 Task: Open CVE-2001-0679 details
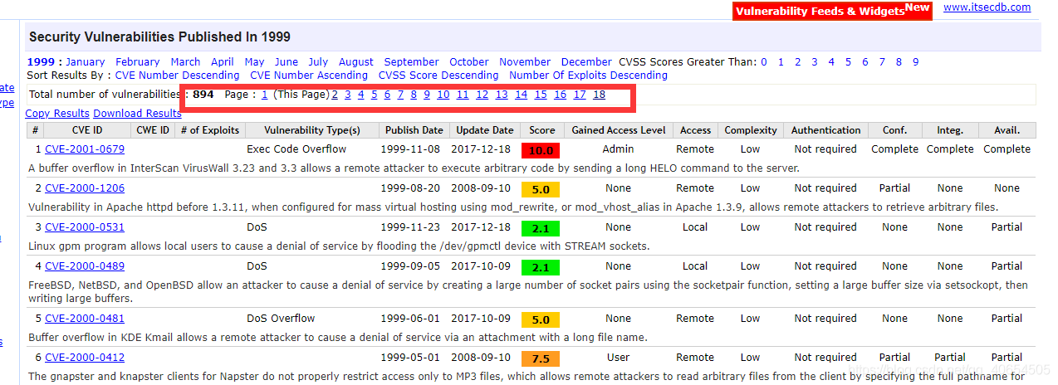(85, 149)
